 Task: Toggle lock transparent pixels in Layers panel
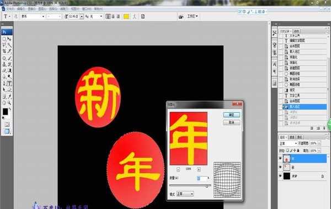click(287, 151)
